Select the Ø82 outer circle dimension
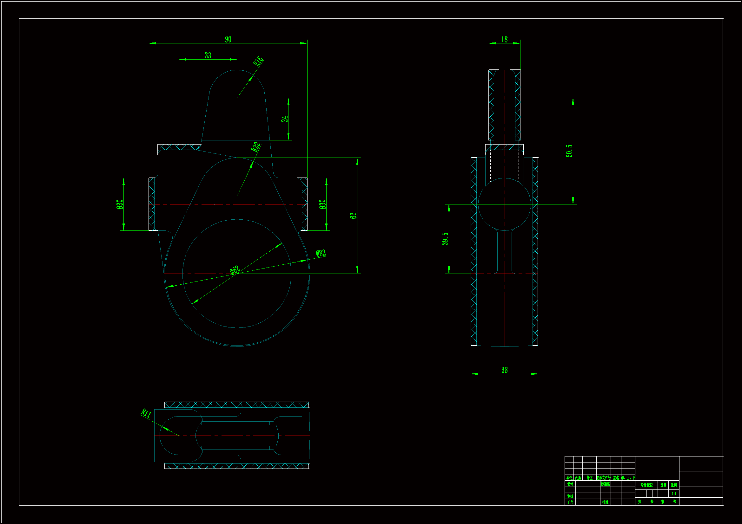Viewport: 742px width, 524px height. pyautogui.click(x=321, y=253)
